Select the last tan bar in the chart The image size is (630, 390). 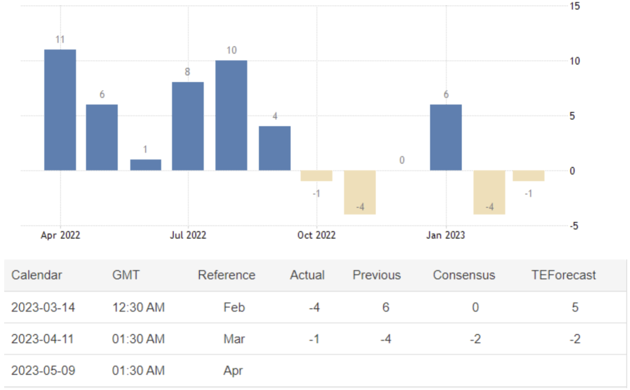pos(528,176)
